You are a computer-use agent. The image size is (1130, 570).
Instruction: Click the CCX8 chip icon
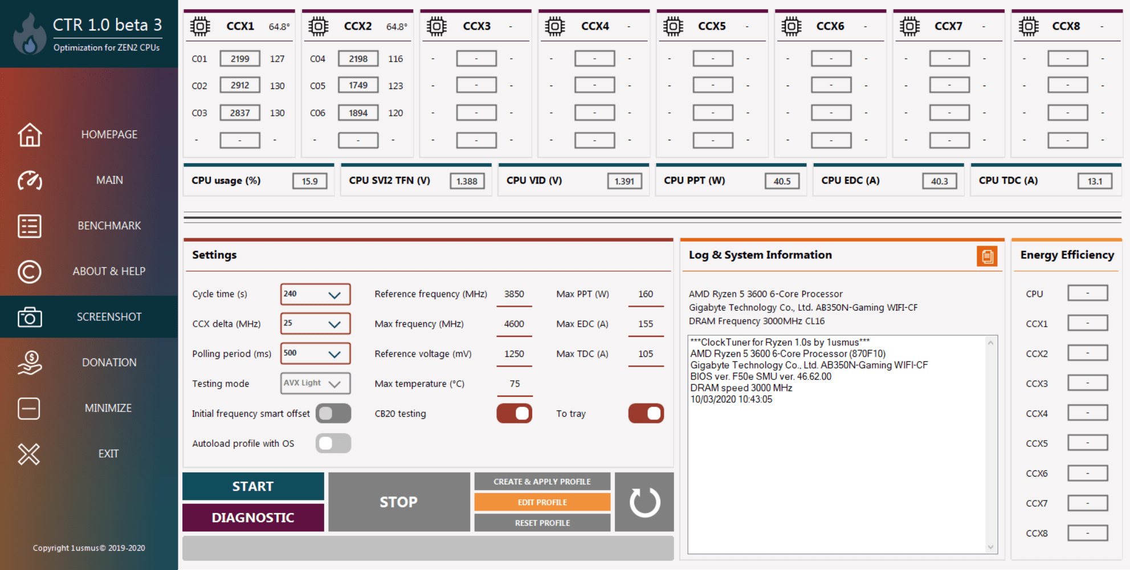[x=1029, y=26]
